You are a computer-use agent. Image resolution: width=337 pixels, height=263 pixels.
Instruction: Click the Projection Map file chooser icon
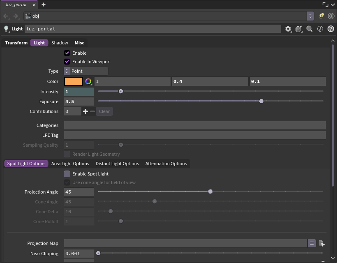click(x=321, y=243)
